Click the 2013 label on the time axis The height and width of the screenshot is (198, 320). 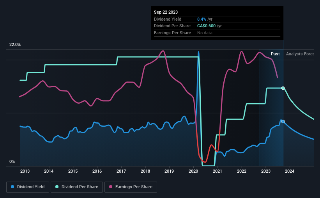(25, 171)
